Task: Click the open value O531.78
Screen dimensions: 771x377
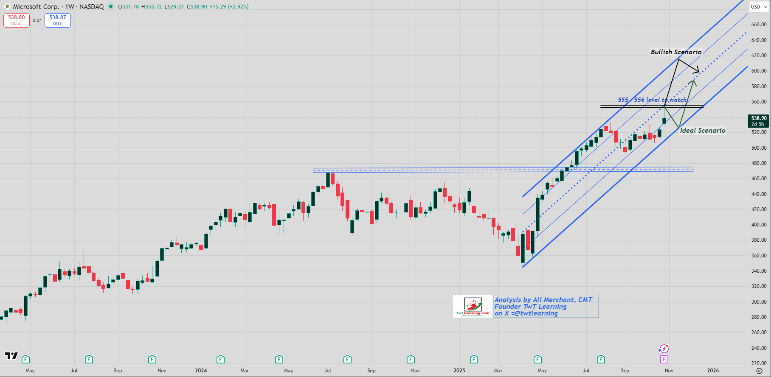Action: pyautogui.click(x=128, y=7)
